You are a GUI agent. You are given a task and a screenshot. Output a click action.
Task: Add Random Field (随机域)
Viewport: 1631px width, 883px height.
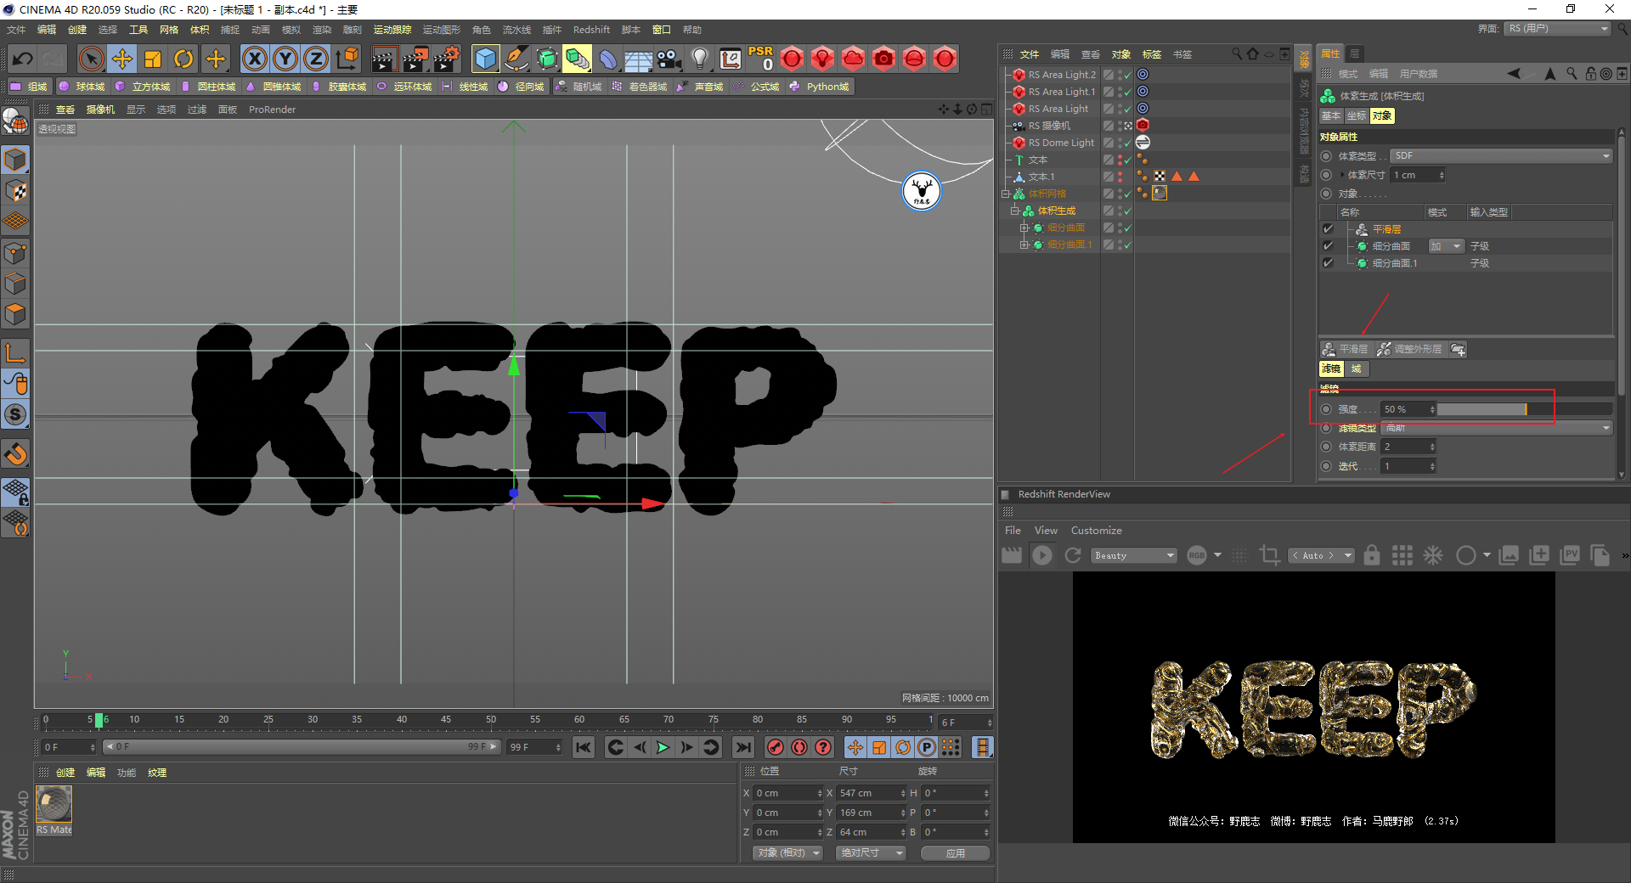[x=578, y=87]
